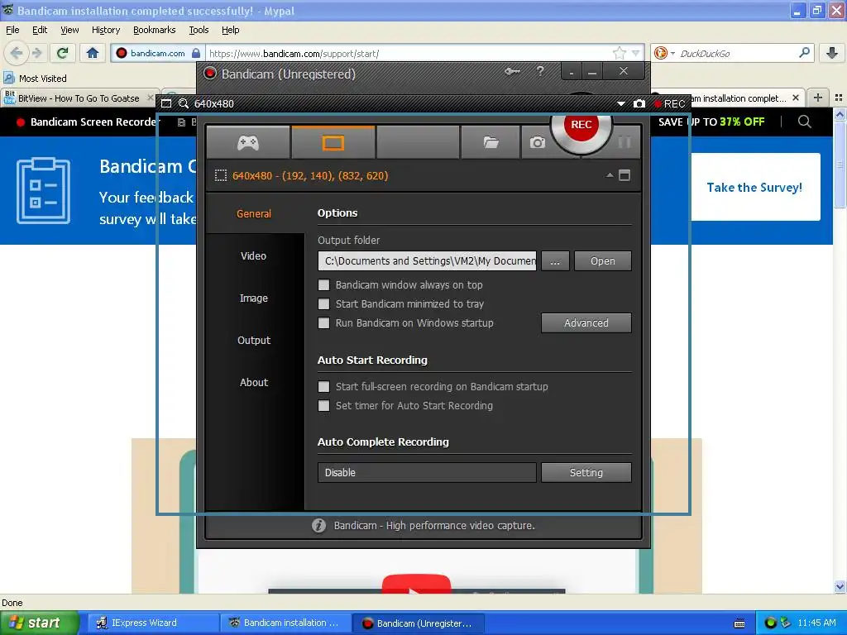Image resolution: width=847 pixels, height=635 pixels.
Task: Toggle fullscreen rectangle window icon in Bandicam
Action: point(624,175)
